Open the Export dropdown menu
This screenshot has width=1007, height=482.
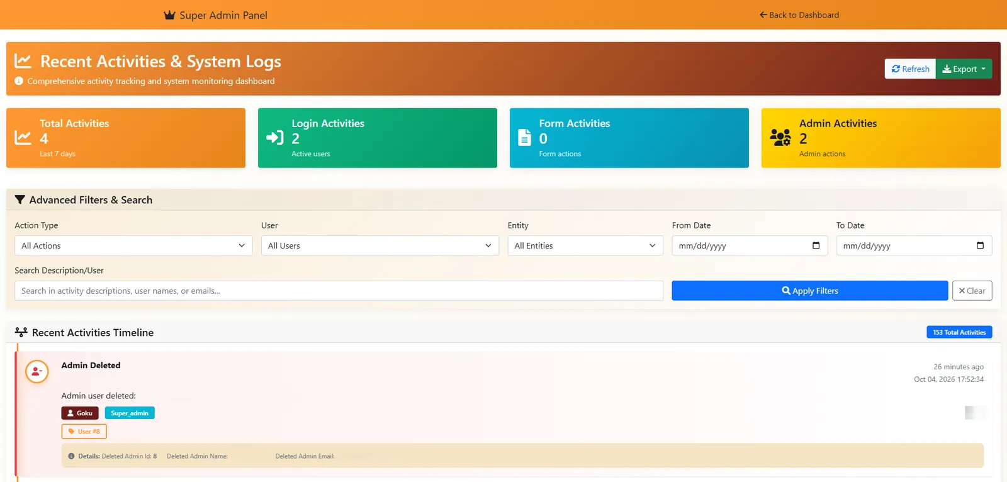point(964,69)
